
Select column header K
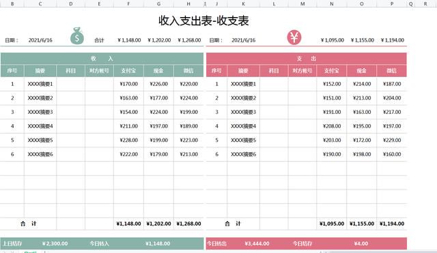[x=243, y=3]
